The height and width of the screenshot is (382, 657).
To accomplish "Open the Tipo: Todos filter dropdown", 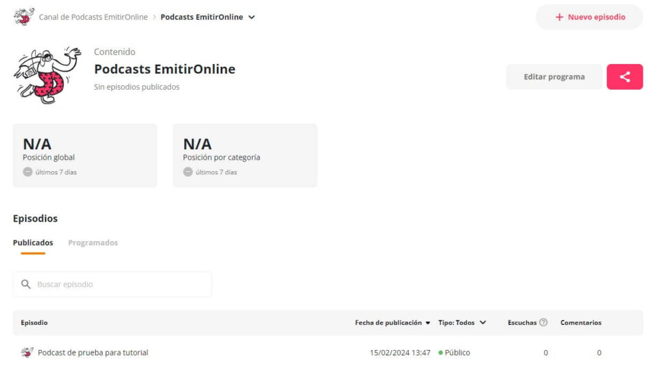I will pos(462,322).
